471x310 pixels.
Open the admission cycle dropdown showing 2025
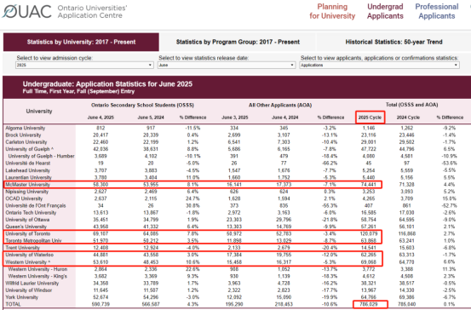(84, 65)
